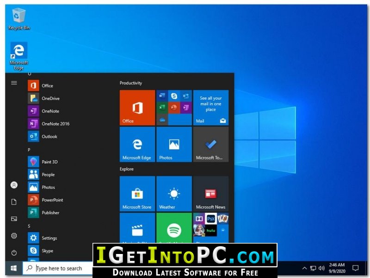Click the Dolby icon in the Play folder tile
This screenshot has height=278, width=370.
pos(199,219)
